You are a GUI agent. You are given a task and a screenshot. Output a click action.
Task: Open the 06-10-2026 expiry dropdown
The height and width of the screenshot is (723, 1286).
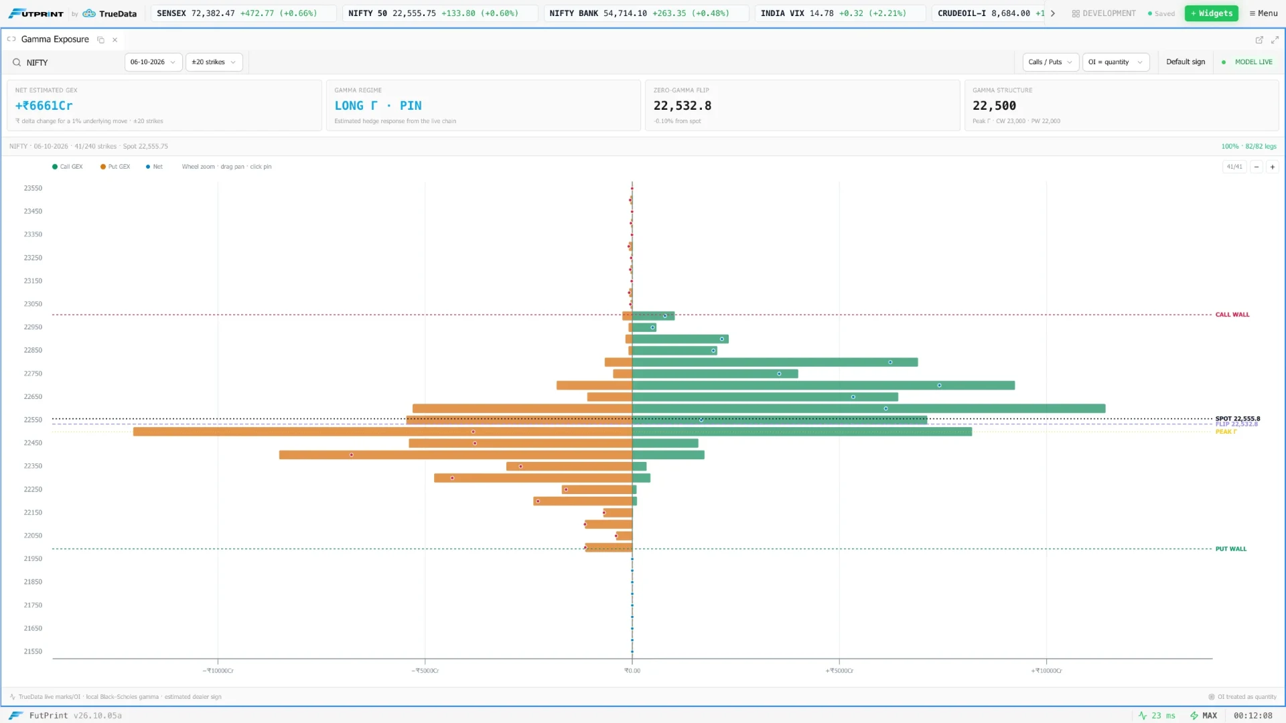tap(153, 62)
